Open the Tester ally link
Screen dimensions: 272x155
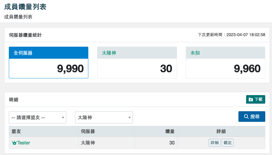(24, 143)
